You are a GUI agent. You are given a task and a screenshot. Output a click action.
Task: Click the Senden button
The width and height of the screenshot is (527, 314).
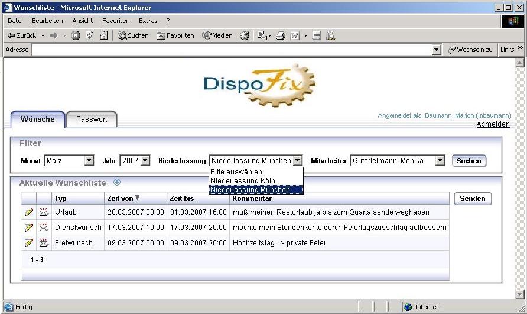[473, 199]
